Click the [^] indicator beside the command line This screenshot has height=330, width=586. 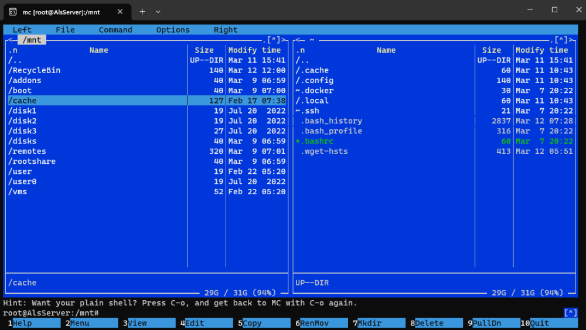tap(571, 313)
